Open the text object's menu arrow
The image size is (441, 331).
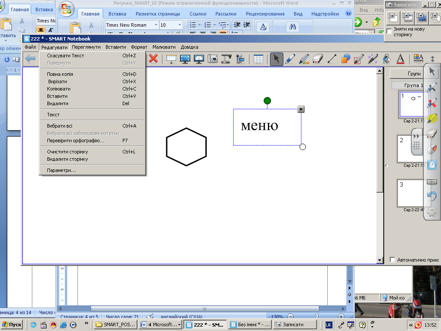(x=301, y=109)
